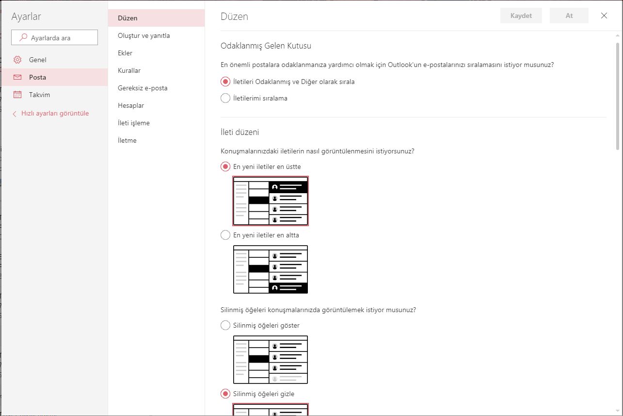Click the search magnifier icon in settings
Image resolution: width=623 pixels, height=416 pixels.
23,37
